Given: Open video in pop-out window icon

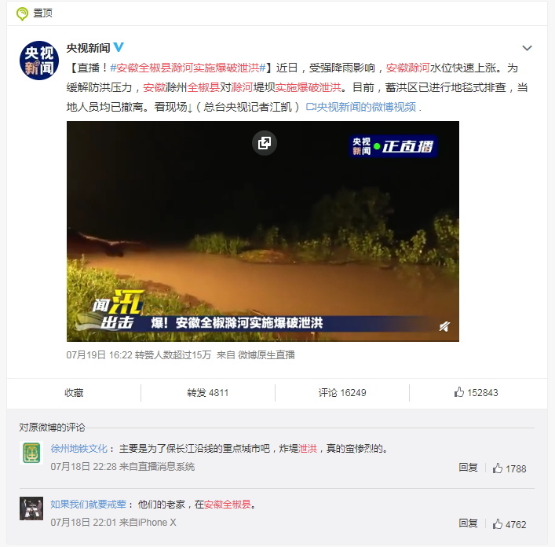Looking at the screenshot, I should 265,143.
